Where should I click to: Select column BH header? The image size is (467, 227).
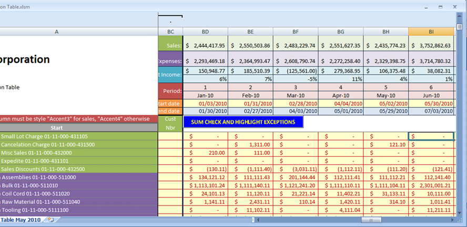coord(386,31)
